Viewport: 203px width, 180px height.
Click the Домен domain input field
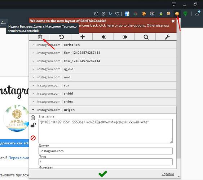[106, 151]
